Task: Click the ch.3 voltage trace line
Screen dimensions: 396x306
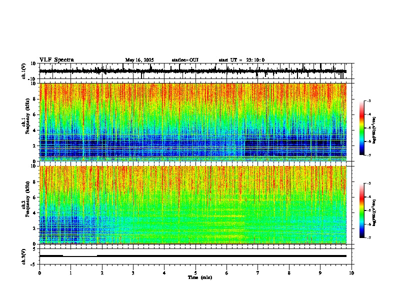Action: 193,256
